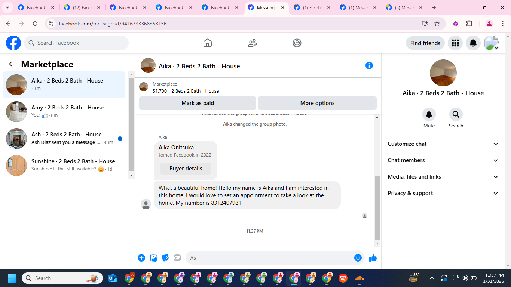
Task: Open the Groups icon in top navigation
Action: coord(297,43)
